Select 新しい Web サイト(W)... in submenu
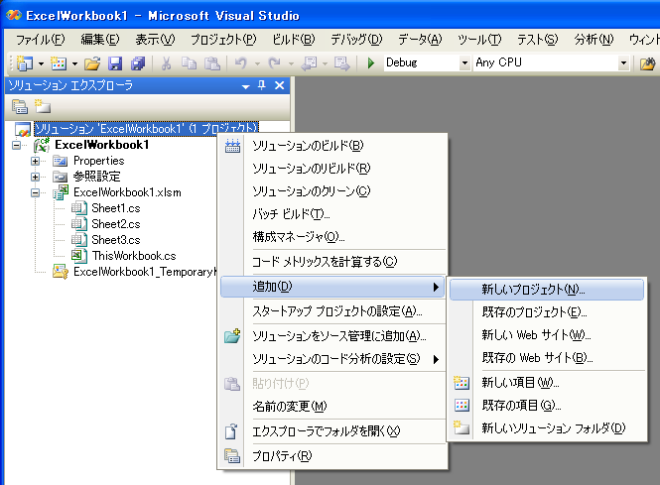This screenshot has width=660, height=485. pyautogui.click(x=547, y=335)
